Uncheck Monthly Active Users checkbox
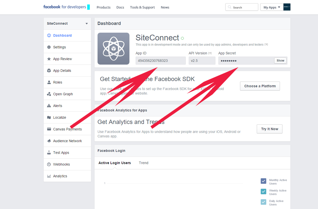 tap(263, 181)
